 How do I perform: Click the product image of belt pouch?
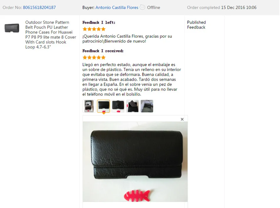[x=12, y=28]
